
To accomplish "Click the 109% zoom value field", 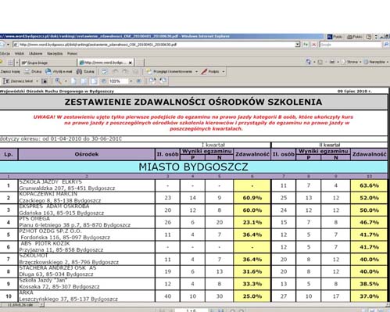I will click(x=118, y=81).
